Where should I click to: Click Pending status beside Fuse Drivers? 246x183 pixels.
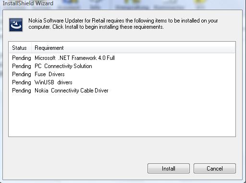click(x=22, y=74)
